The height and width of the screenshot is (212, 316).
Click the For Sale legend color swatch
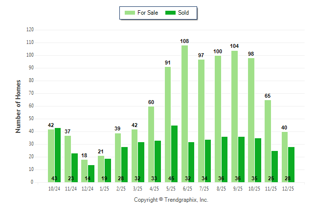click(x=131, y=13)
